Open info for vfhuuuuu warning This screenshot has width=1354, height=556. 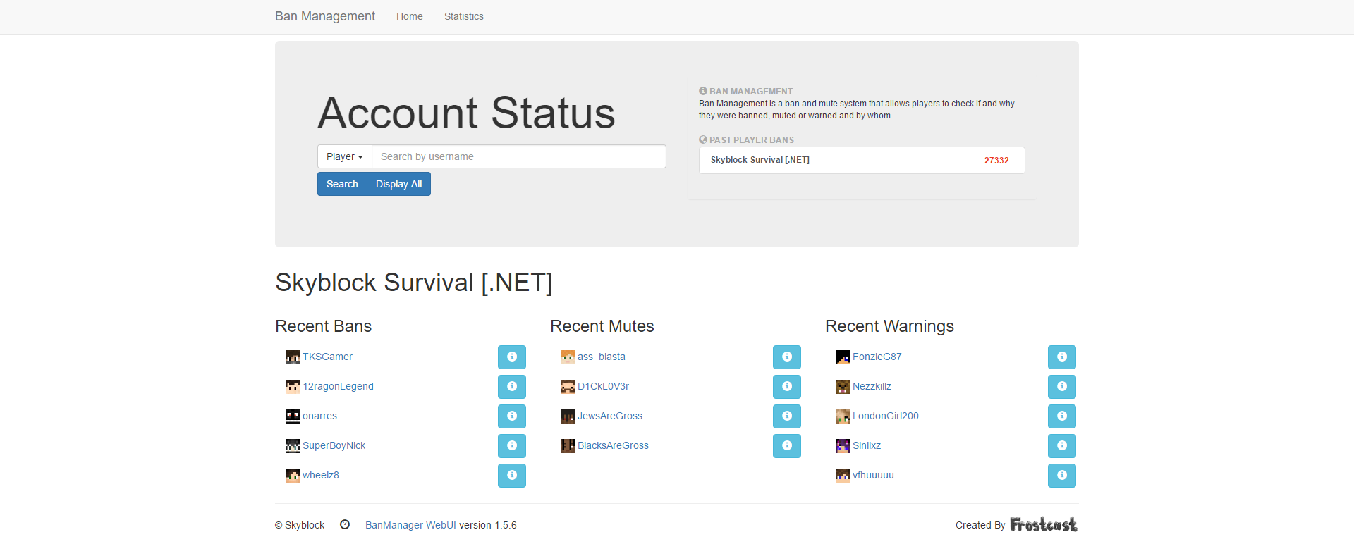point(1062,476)
